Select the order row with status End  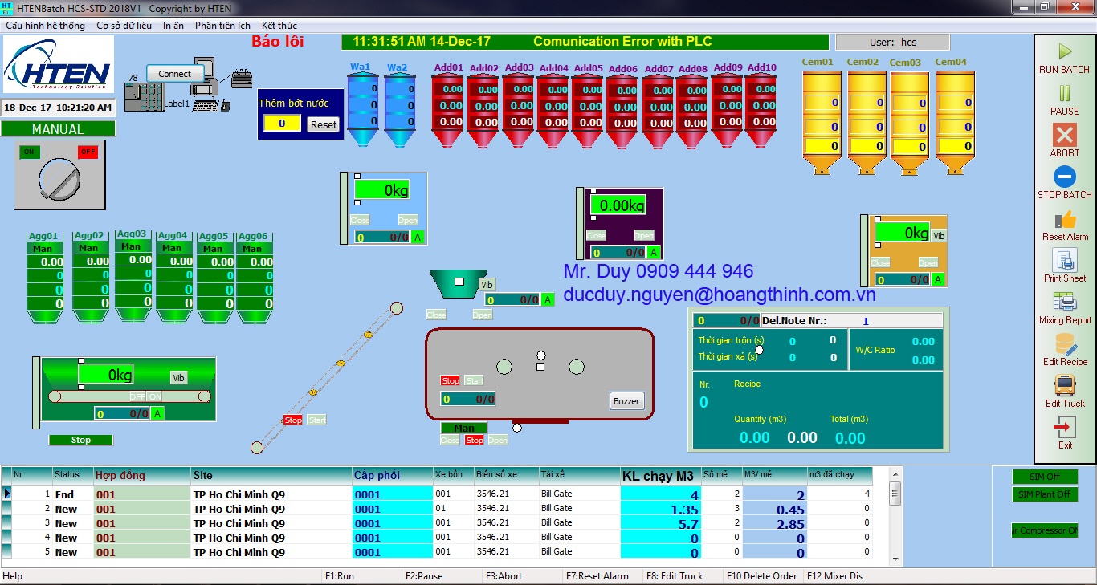click(438, 494)
